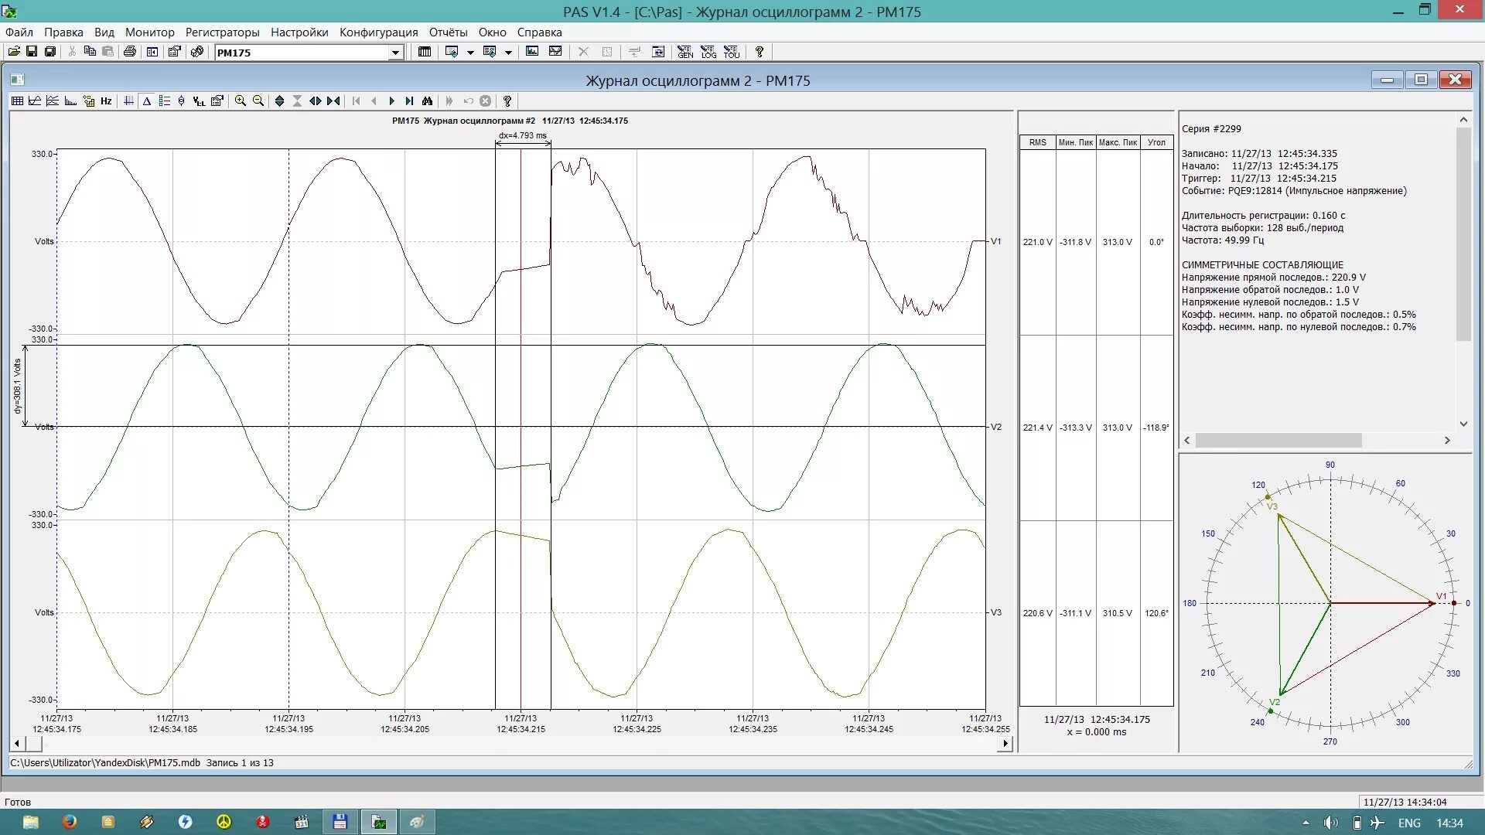This screenshot has width=1485, height=835.
Task: Click the Print icon in main toolbar
Action: [x=130, y=52]
